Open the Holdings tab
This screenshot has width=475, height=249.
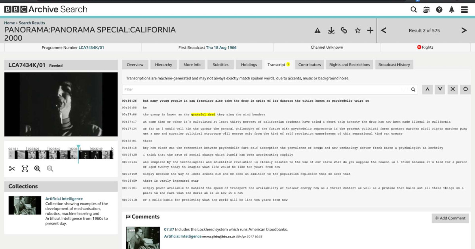[x=249, y=65]
